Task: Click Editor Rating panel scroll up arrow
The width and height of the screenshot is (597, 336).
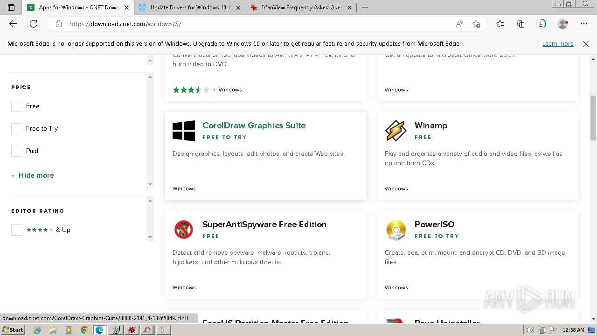Action: [x=150, y=201]
